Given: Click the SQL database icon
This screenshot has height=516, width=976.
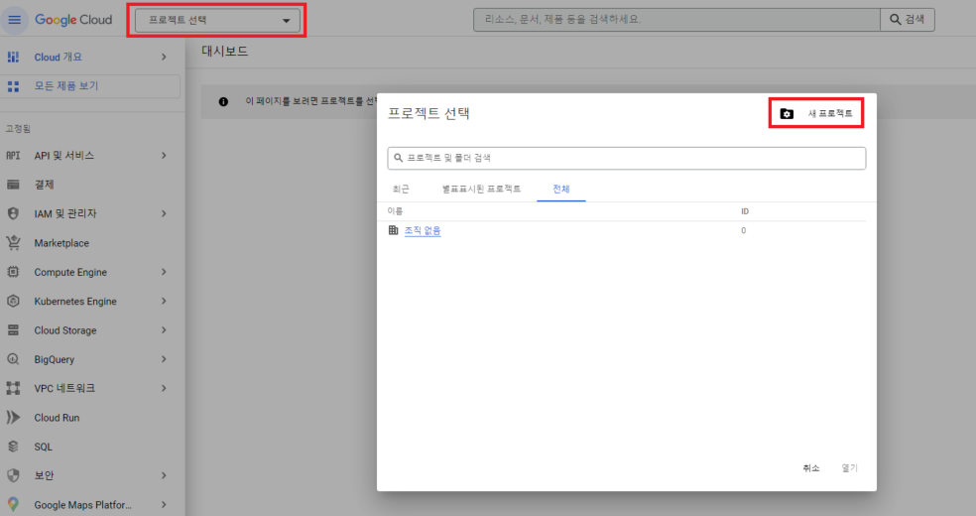Looking at the screenshot, I should click(13, 447).
